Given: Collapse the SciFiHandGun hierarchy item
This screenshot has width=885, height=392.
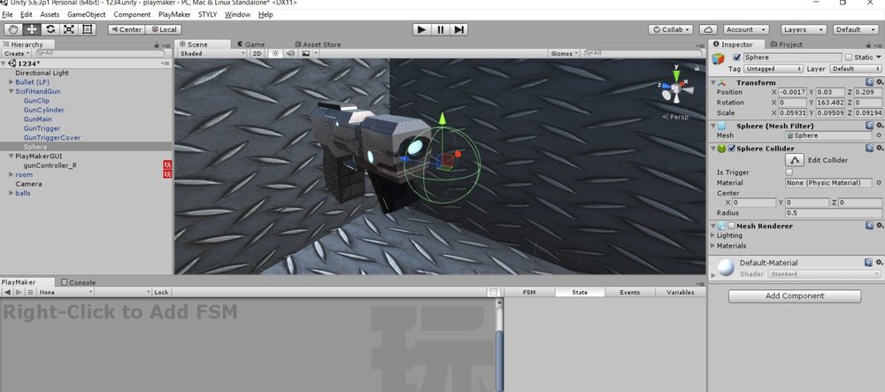Looking at the screenshot, I should click(11, 91).
